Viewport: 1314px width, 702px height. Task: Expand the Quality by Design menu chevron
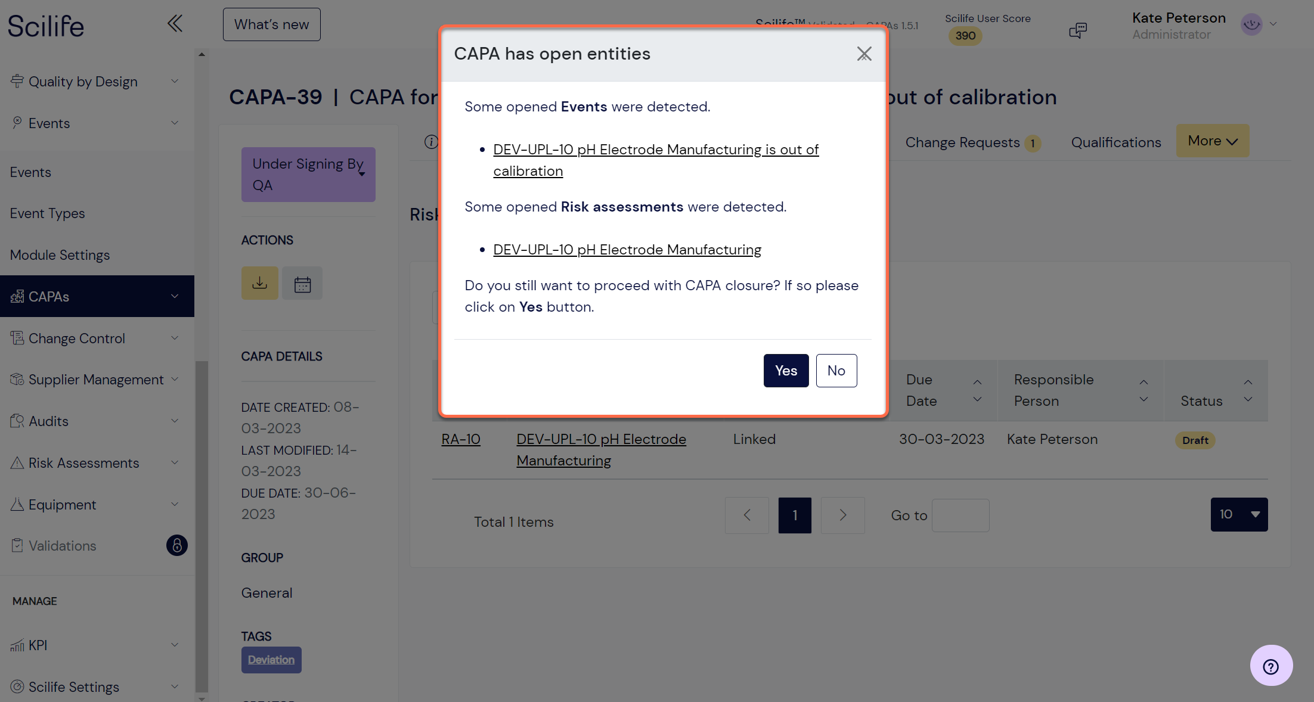pyautogui.click(x=175, y=81)
